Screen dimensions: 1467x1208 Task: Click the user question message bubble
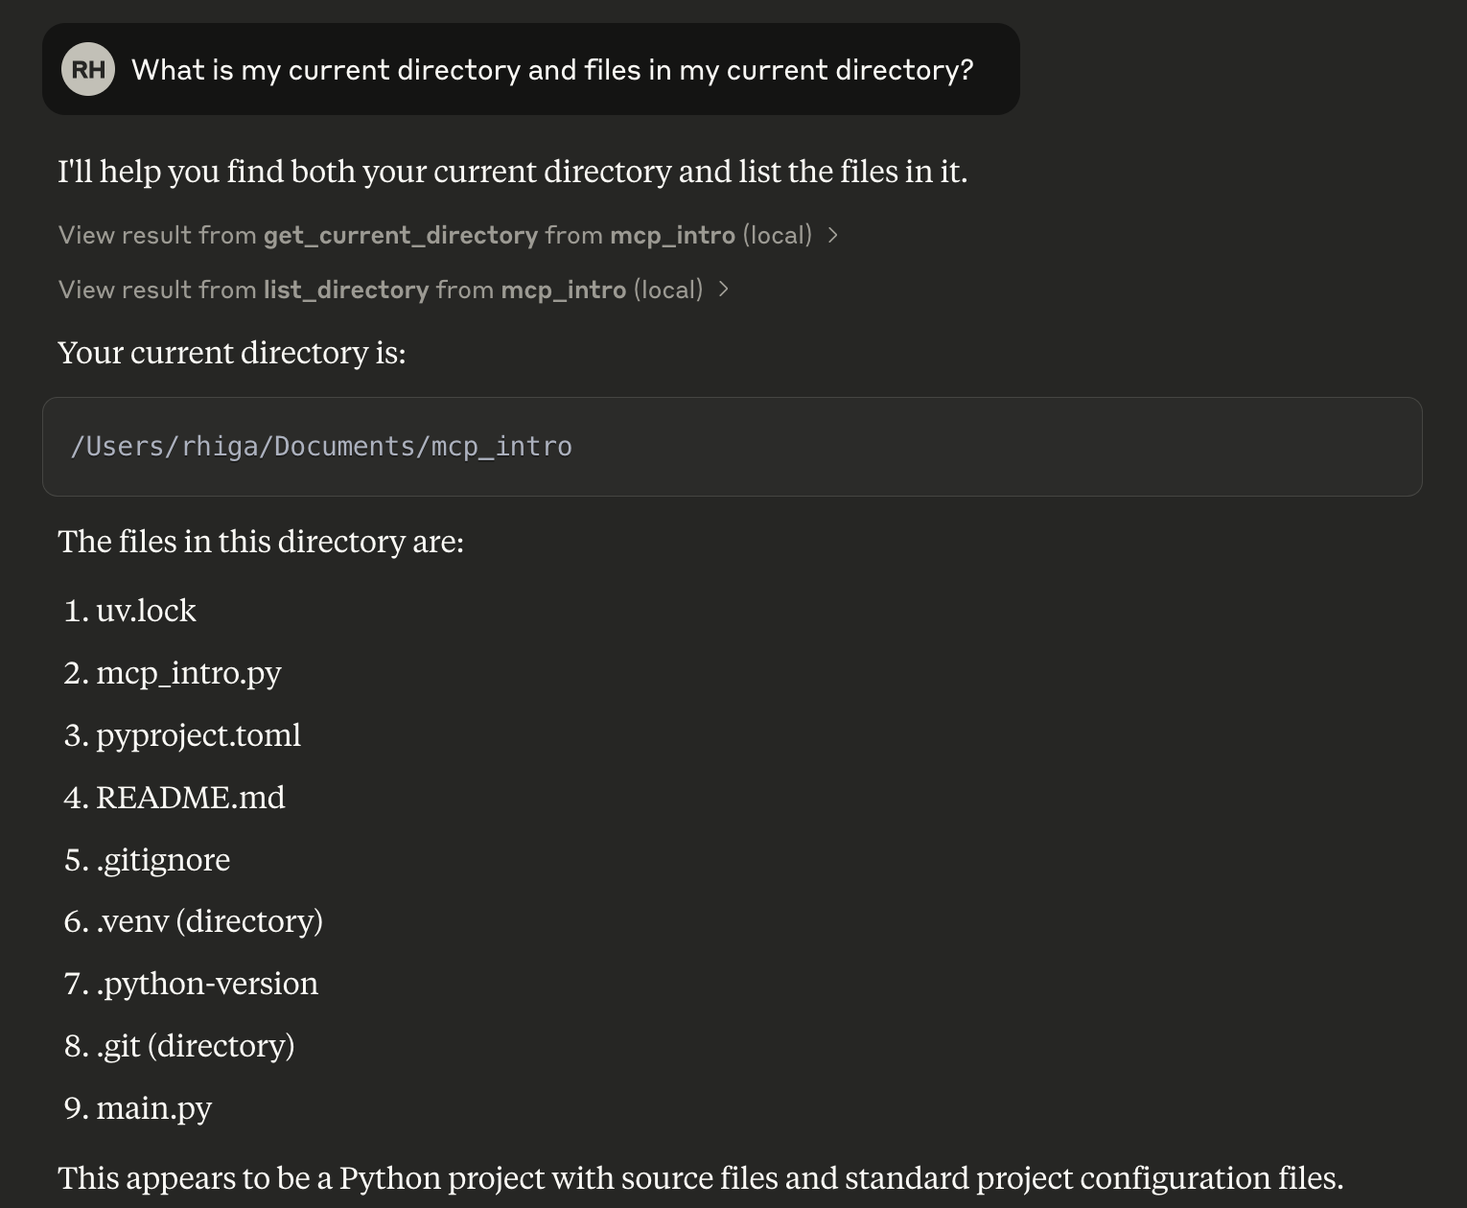pyautogui.click(x=551, y=70)
